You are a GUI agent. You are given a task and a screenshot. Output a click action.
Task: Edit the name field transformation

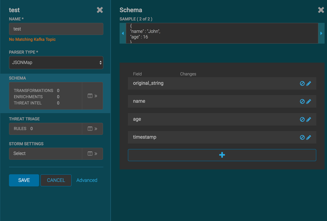(308, 101)
